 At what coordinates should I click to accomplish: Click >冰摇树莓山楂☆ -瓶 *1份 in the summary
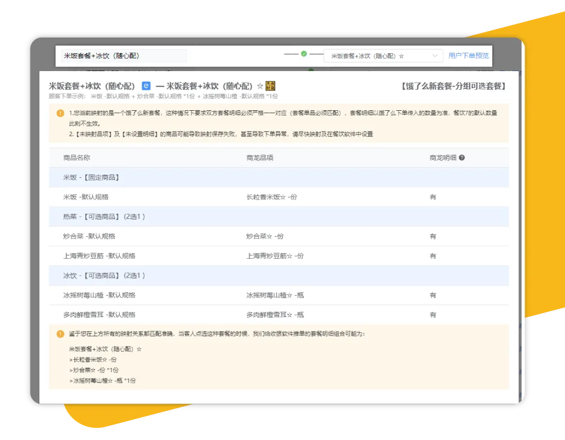tap(103, 380)
